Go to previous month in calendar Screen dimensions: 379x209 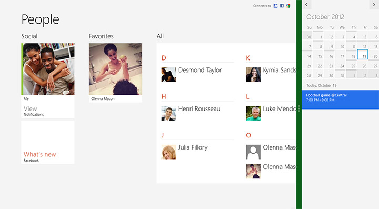point(306,5)
